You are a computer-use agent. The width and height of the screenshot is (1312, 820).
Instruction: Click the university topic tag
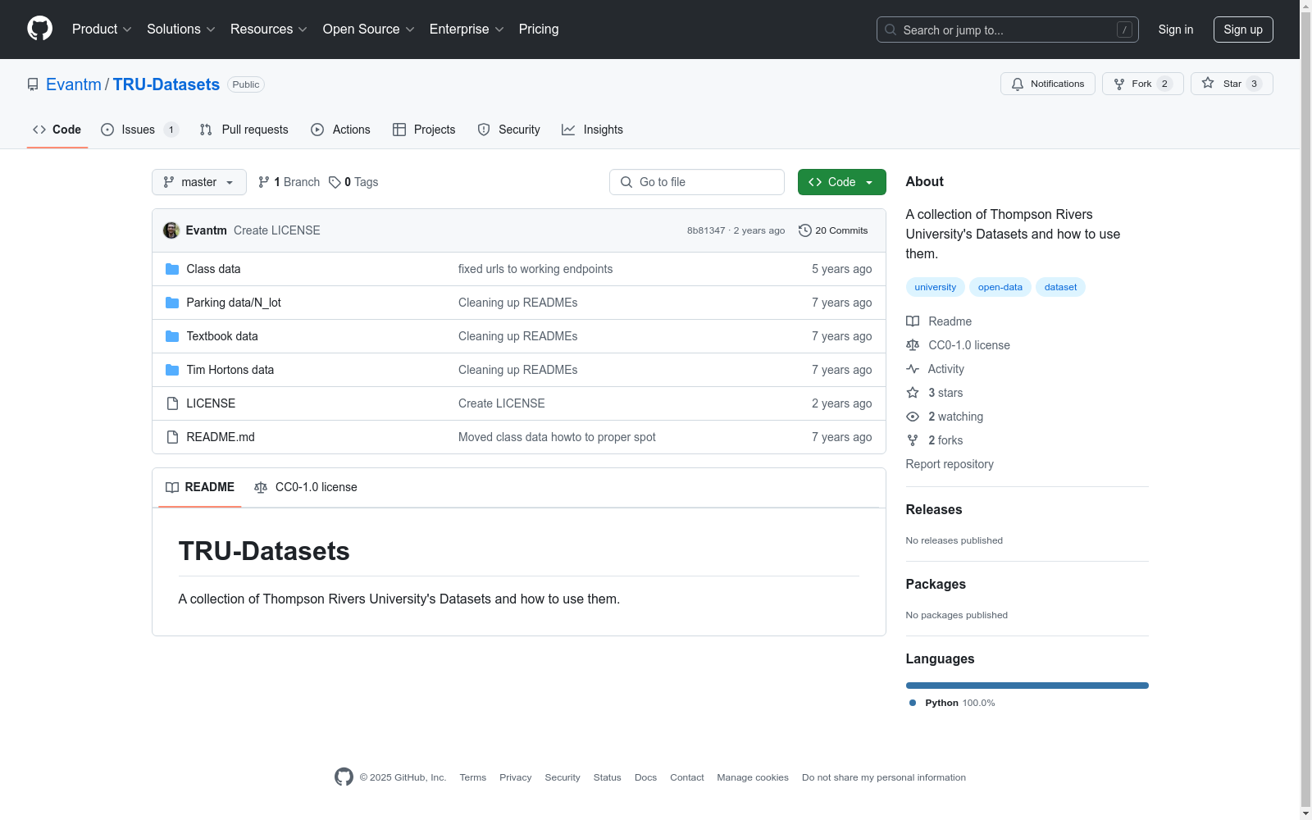coord(936,287)
